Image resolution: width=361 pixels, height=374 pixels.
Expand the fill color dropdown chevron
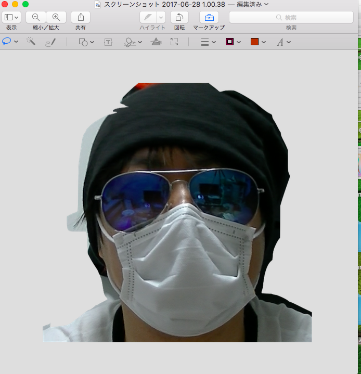pyautogui.click(x=264, y=42)
